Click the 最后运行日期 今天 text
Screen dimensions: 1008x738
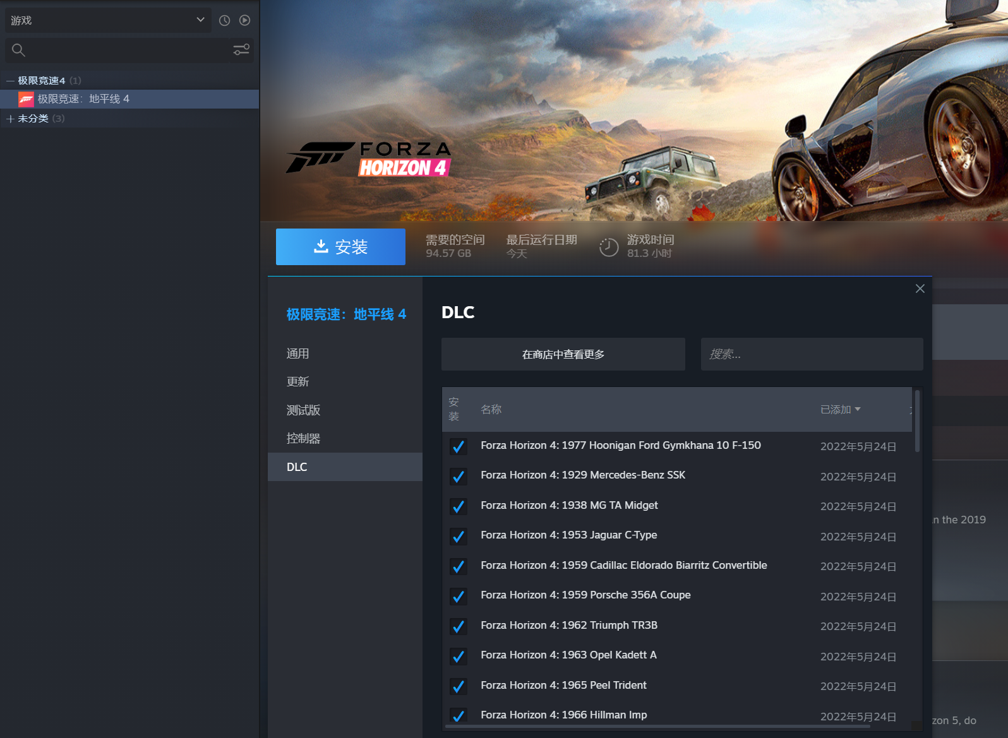pyautogui.click(x=541, y=246)
